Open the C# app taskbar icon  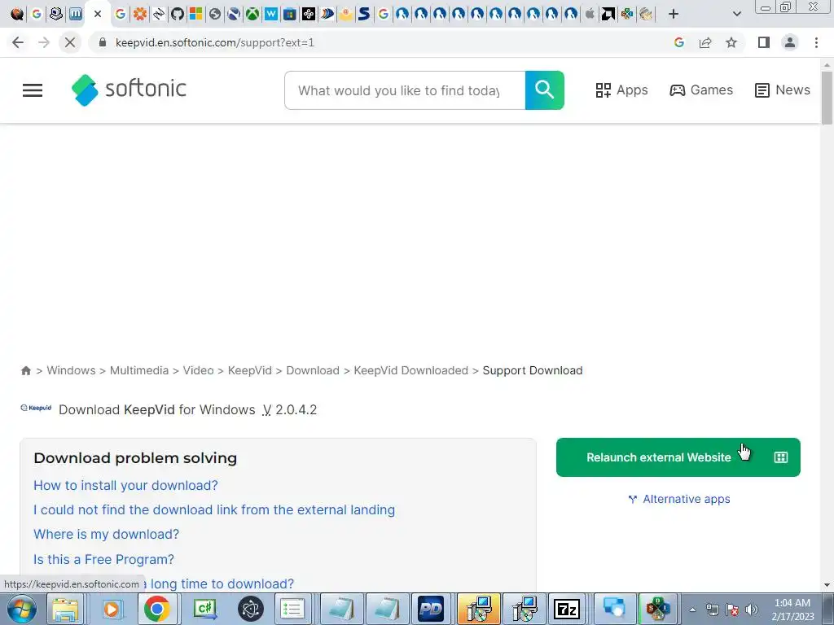(204, 609)
